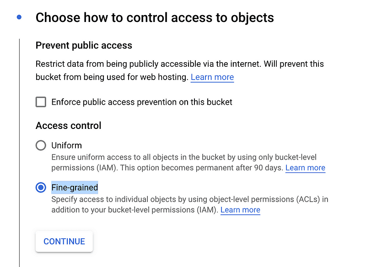Click the vertical stepper line on the left

click(x=19, y=153)
